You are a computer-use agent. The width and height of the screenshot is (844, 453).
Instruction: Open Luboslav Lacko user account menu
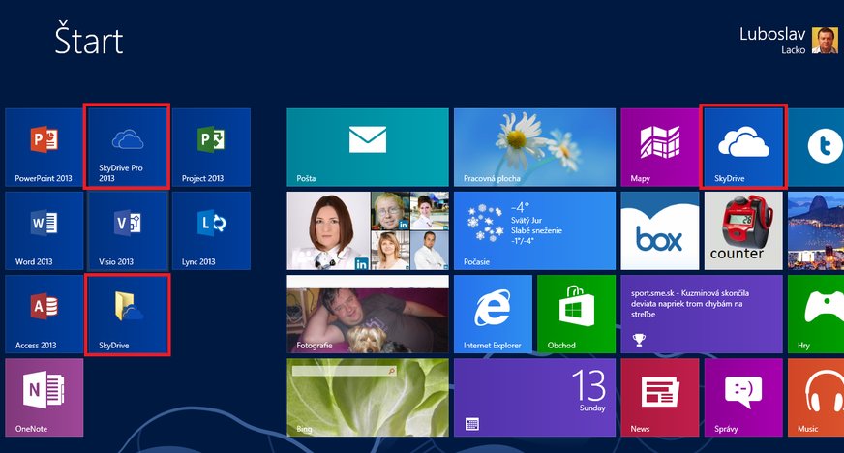[788, 41]
